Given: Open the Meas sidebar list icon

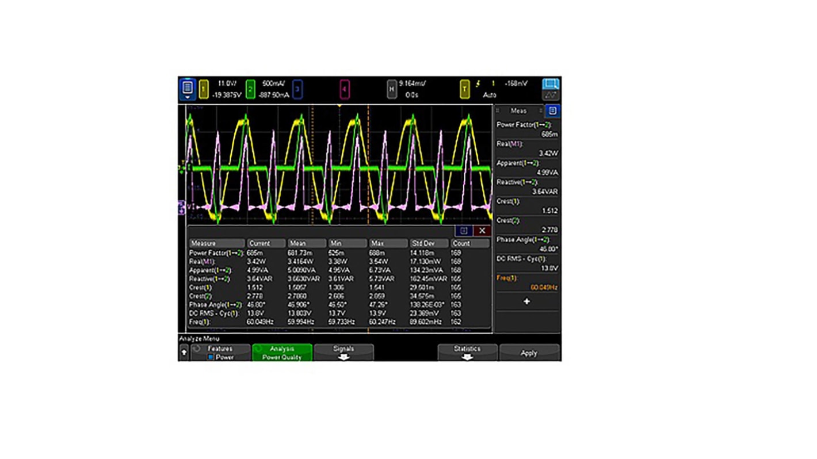Looking at the screenshot, I should pyautogui.click(x=552, y=110).
